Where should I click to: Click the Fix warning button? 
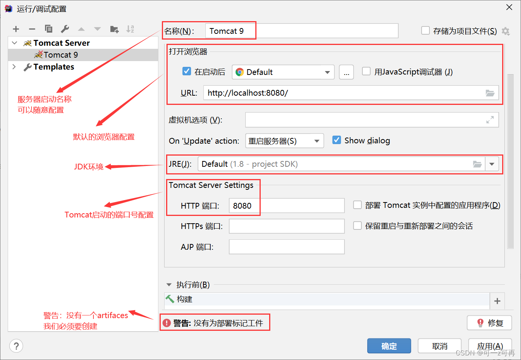(489, 323)
